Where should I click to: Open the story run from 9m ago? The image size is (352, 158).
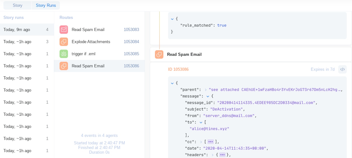click(27, 30)
